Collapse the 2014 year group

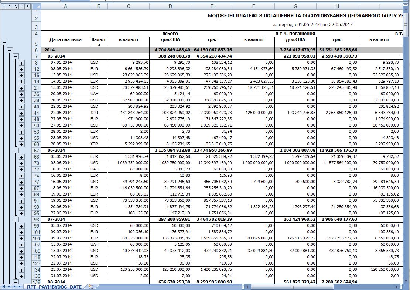click(10, 50)
